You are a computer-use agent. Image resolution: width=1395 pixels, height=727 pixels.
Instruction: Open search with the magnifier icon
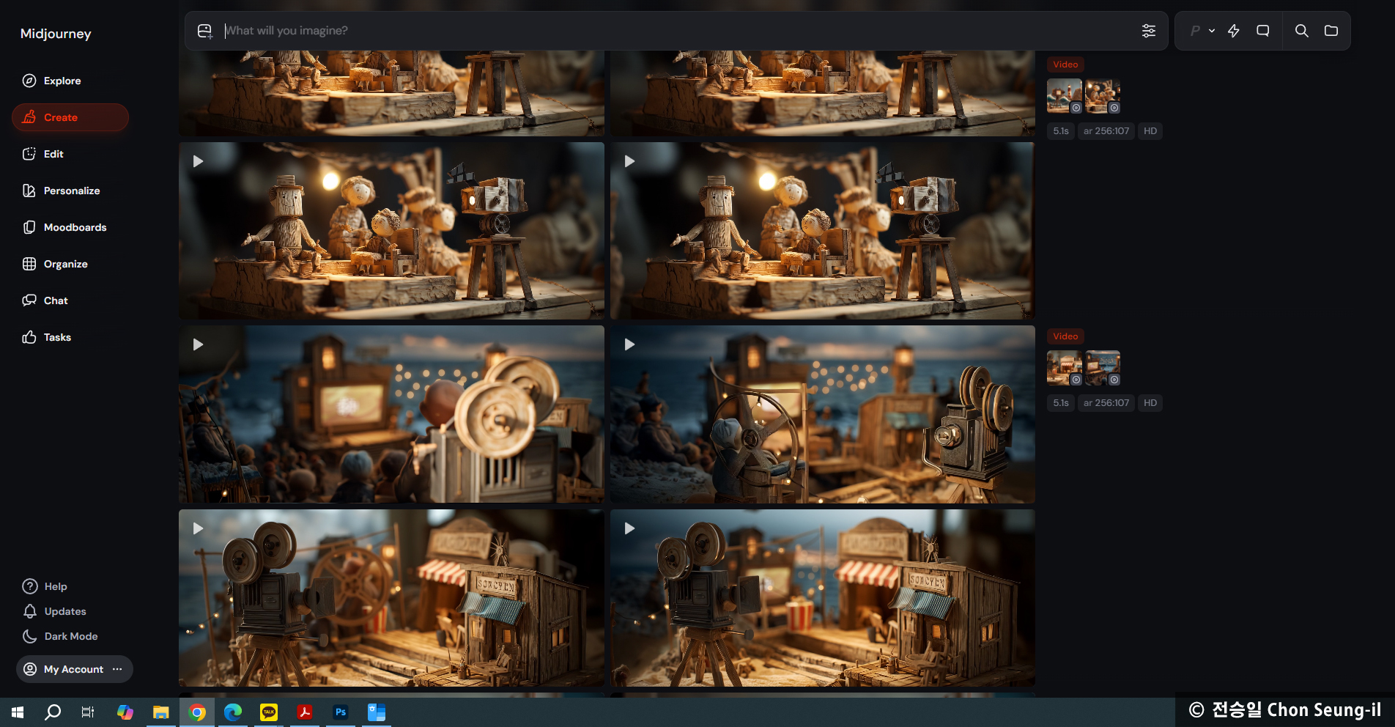[x=1302, y=31]
